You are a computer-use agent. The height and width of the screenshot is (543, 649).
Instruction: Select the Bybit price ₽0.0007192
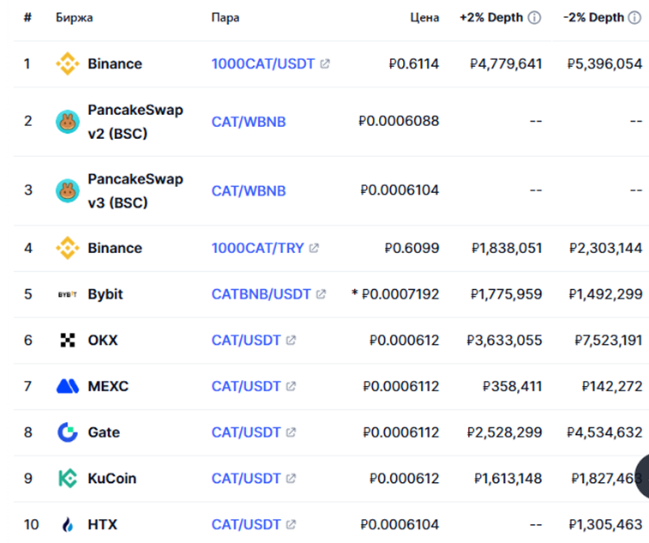click(400, 294)
